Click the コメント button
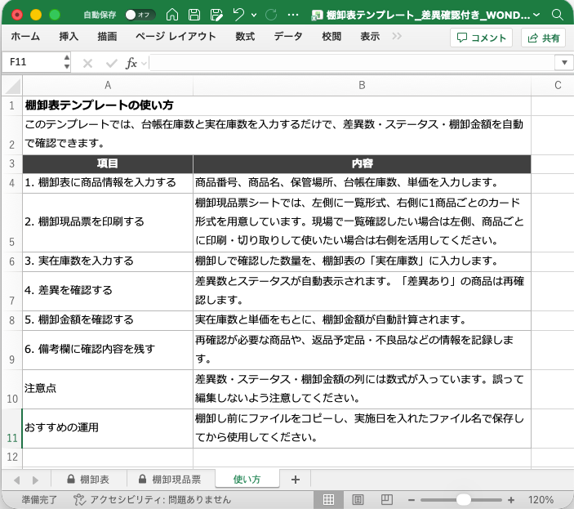Screen dimensions: 574x509 481,38
